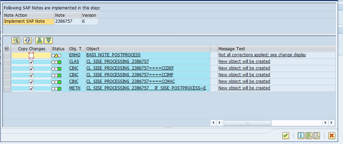The height and width of the screenshot is (144, 343).
Task: Open the CLAS object type link
Action: click(x=74, y=62)
